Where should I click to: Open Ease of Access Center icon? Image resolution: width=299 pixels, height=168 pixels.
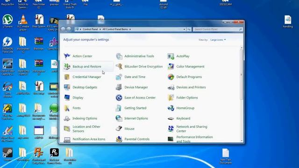pos(119,98)
